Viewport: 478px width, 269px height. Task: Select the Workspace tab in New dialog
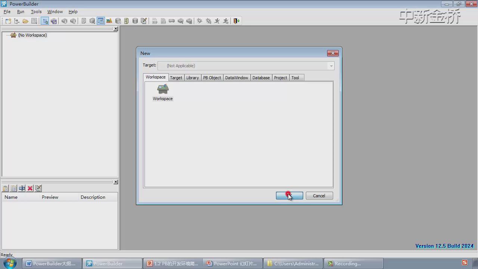pyautogui.click(x=155, y=77)
